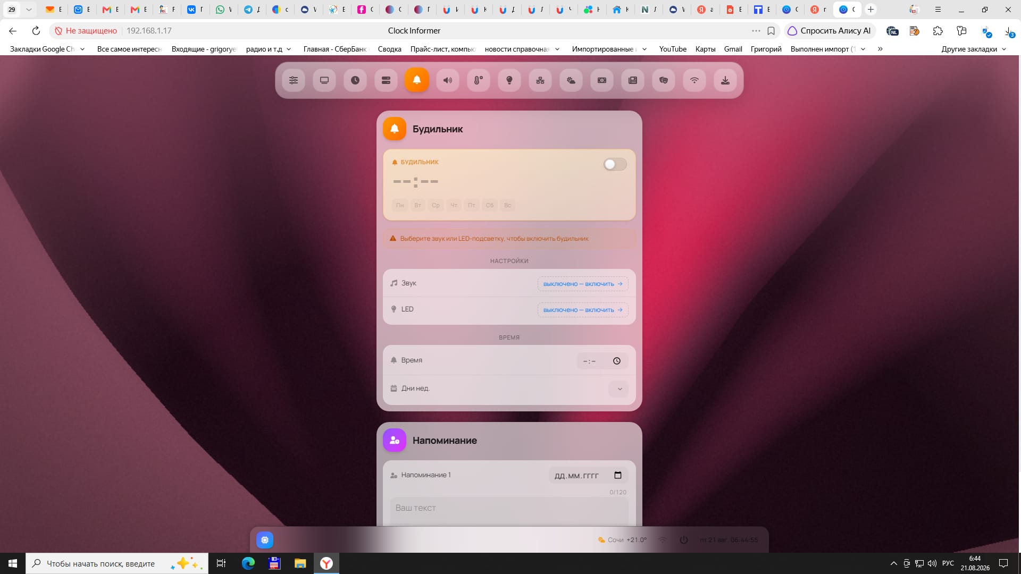
Task: Open YouTube bookmark
Action: [673, 49]
